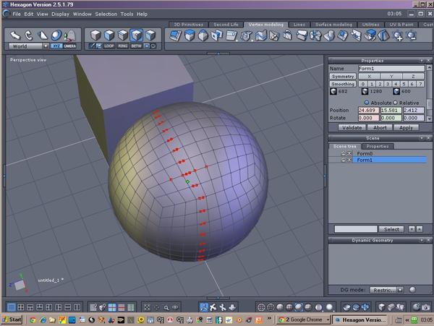The width and height of the screenshot is (434, 326).
Task: Click the Symmetry button in Properties
Action: click(343, 76)
